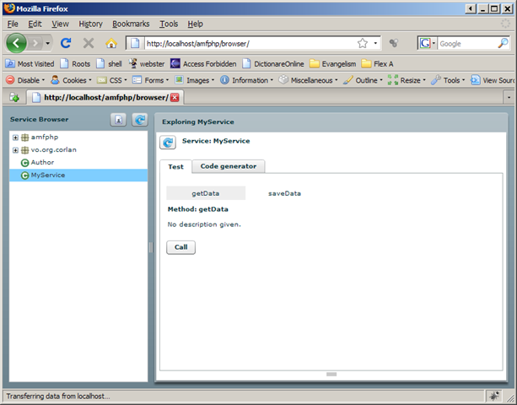Click the Service Browser settings icon button

pyautogui.click(x=118, y=120)
